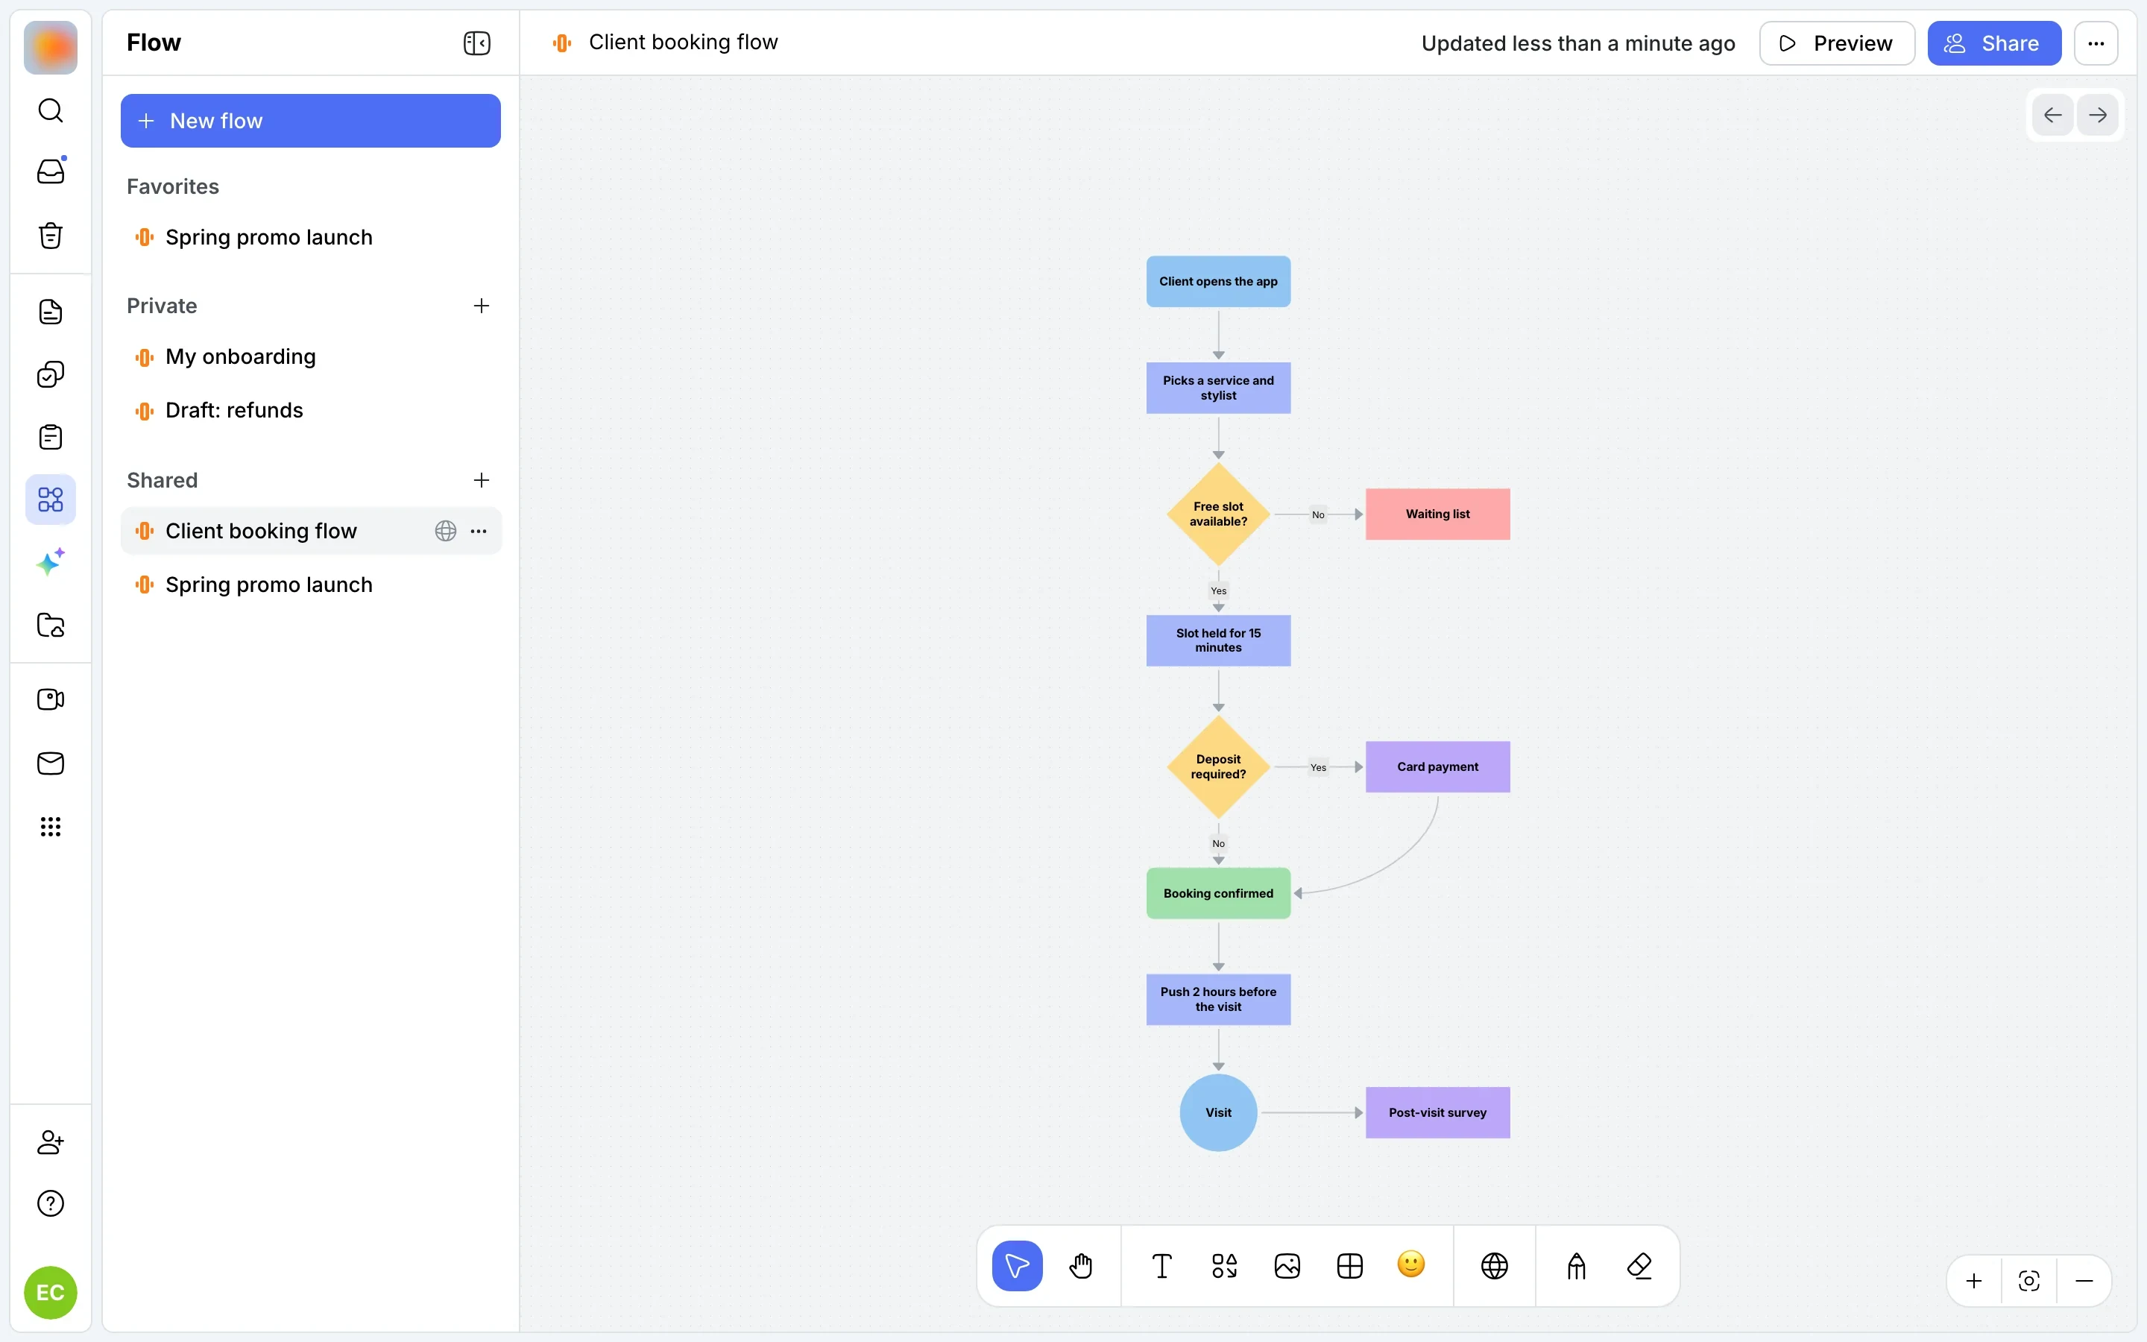Image resolution: width=2147 pixels, height=1342 pixels.
Task: Collapse the Flow sidebar panel
Action: coord(476,42)
